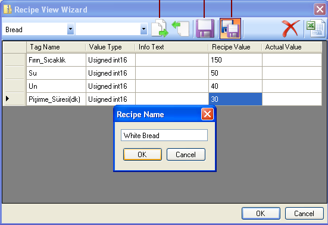
Task: Click the import recipe icon with left green arrow
Action: 180,29
